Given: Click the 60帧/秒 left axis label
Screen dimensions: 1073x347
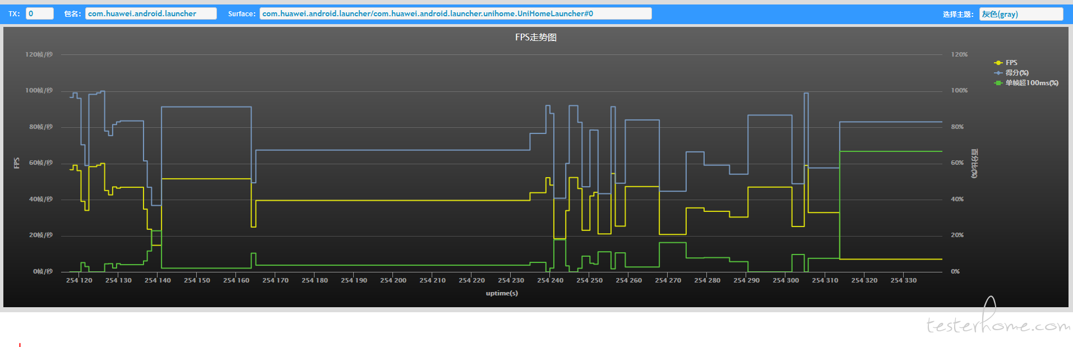Looking at the screenshot, I should (x=41, y=163).
